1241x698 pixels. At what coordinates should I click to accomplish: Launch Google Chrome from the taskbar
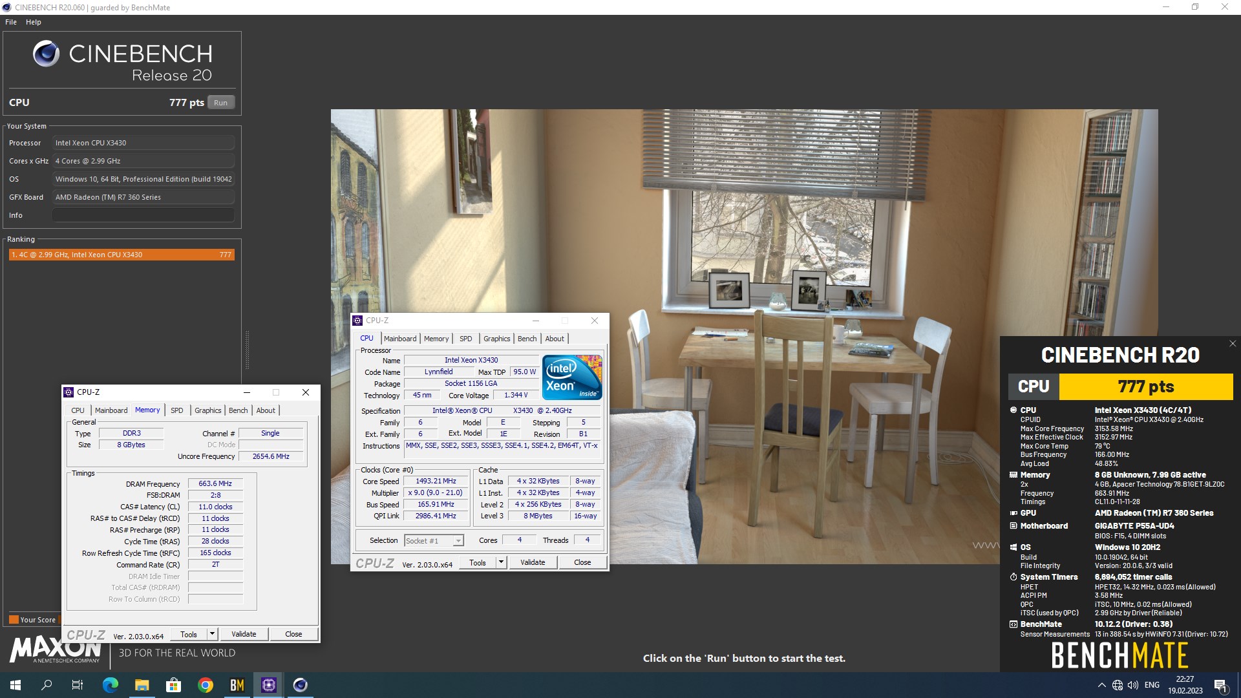205,685
